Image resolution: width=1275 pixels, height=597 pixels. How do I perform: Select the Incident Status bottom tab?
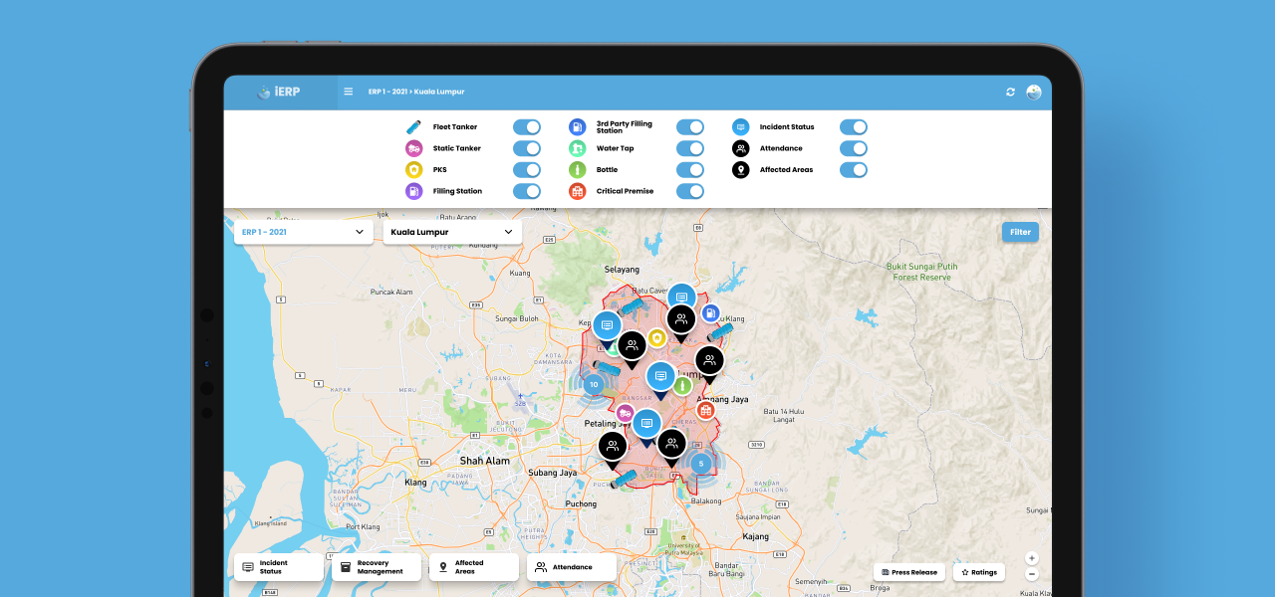[x=278, y=567]
